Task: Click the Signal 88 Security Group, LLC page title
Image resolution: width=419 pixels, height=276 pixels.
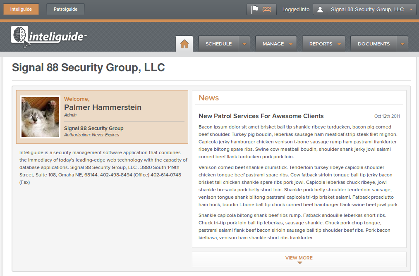Action: [x=89, y=67]
